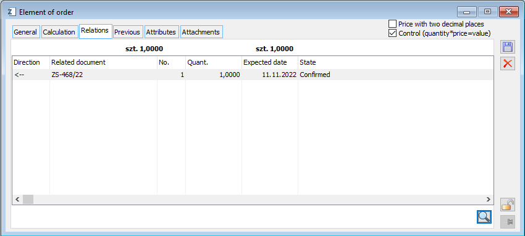The width and height of the screenshot is (525, 236).
Task: Click the Related document column header
Action: 104,62
